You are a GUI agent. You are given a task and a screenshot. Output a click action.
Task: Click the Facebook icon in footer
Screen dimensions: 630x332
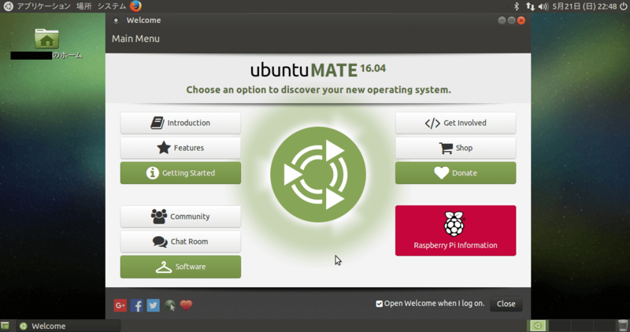tap(137, 305)
